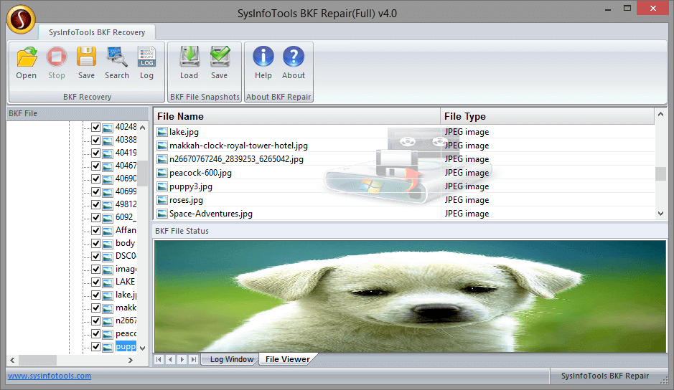Click the tree vertical scrollbar thumb
Image resolution: width=674 pixels, height=390 pixels.
[143, 173]
